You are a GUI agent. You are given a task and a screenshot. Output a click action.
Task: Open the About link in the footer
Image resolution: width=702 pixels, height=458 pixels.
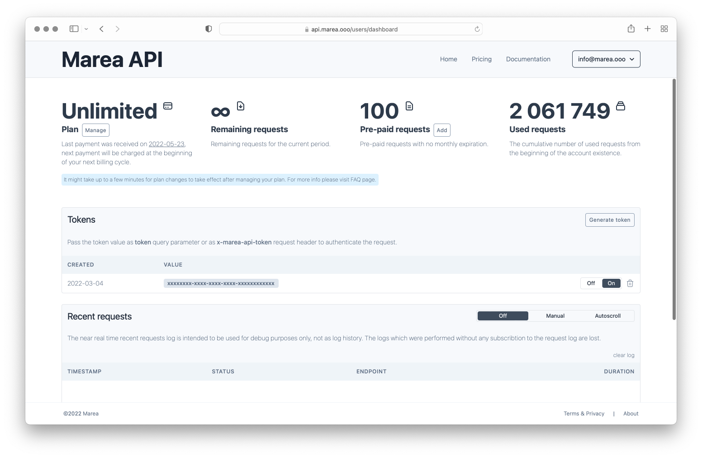click(x=631, y=414)
